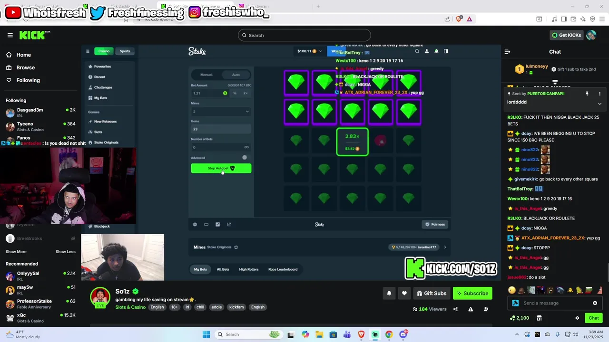Open the Kick channel points shop
Image resolution: width=609 pixels, height=342 pixels.
pyautogui.click(x=539, y=318)
